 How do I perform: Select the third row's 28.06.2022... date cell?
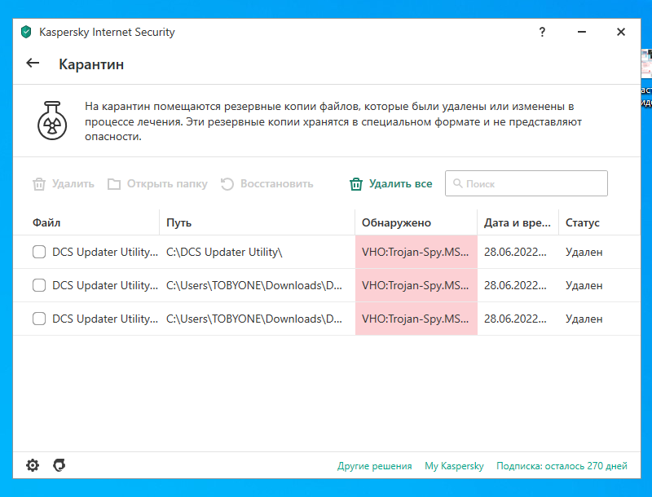click(515, 319)
